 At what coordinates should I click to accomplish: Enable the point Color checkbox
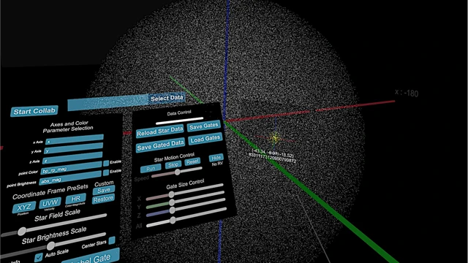point(106,163)
